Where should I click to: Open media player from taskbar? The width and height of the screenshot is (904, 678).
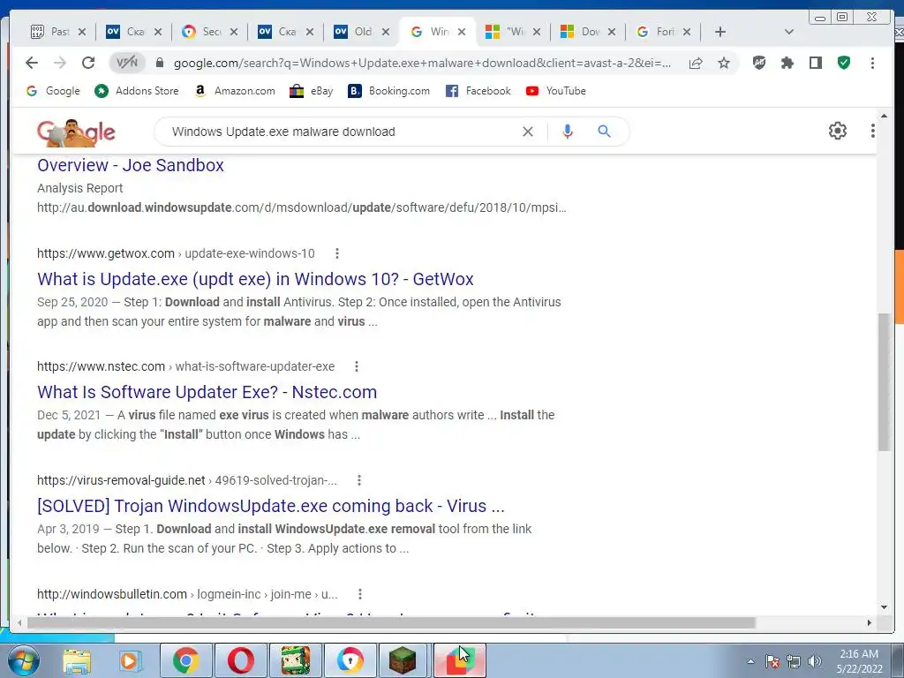pyautogui.click(x=130, y=660)
